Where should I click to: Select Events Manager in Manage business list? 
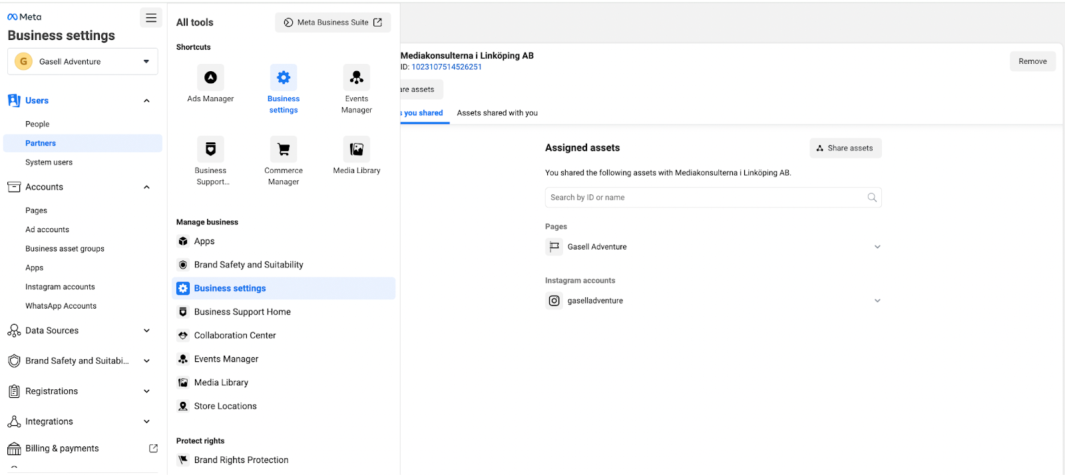tap(284, 359)
